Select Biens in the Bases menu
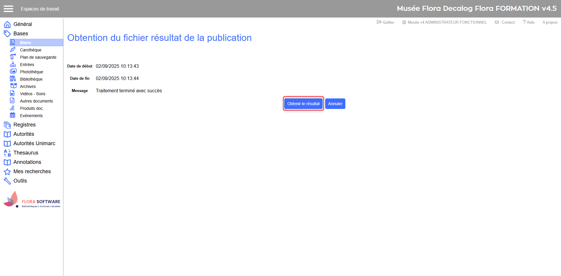The width and height of the screenshot is (561, 276). pos(25,43)
